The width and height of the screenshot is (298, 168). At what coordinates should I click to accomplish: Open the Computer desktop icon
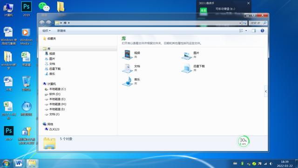pyautogui.click(x=8, y=10)
